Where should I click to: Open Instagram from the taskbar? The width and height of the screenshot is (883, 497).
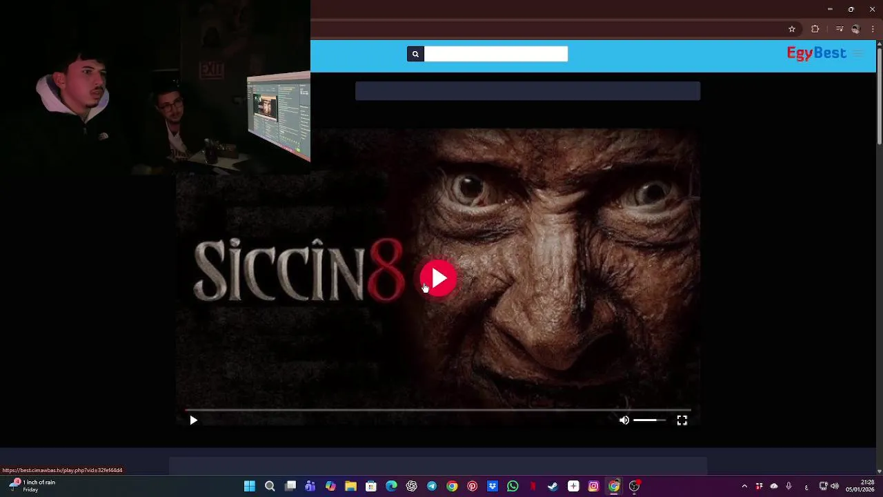(593, 486)
